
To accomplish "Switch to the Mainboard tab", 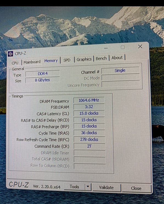I will coord(32,62).
